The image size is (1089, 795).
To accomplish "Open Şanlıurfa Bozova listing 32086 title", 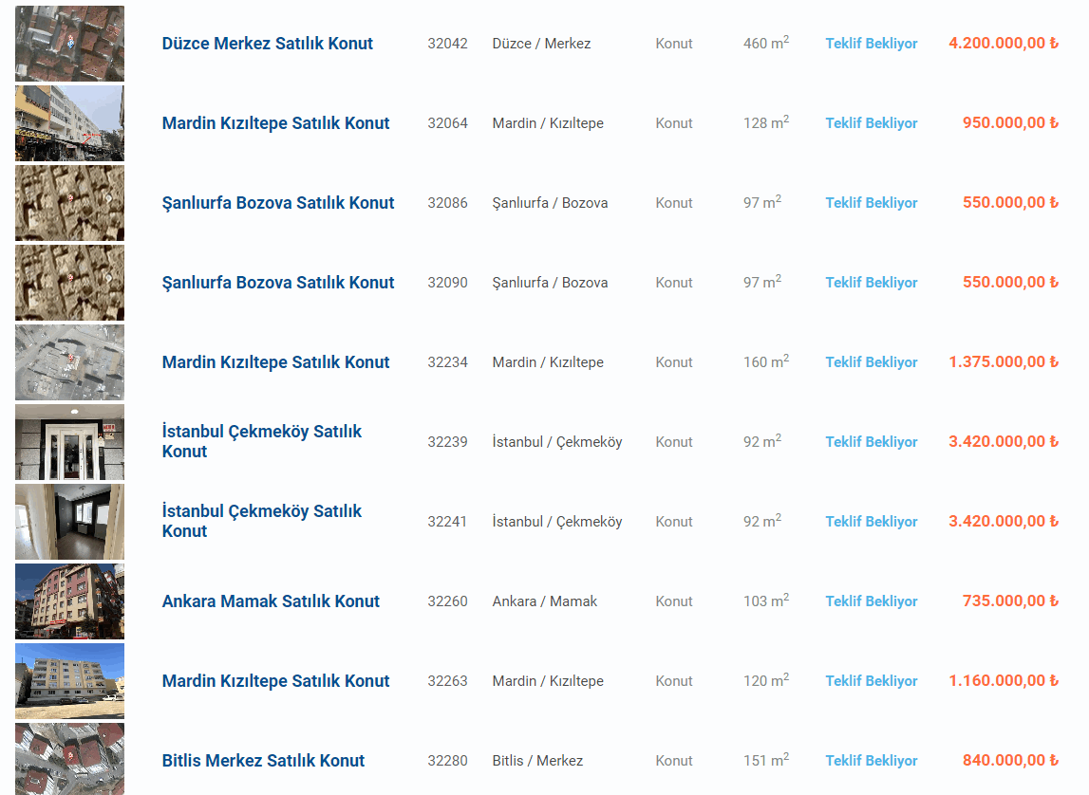I will click(278, 203).
